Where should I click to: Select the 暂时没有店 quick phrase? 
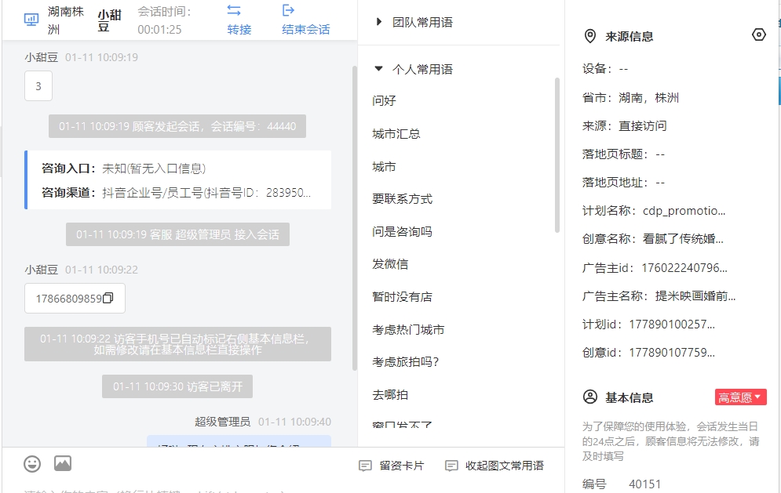click(402, 297)
